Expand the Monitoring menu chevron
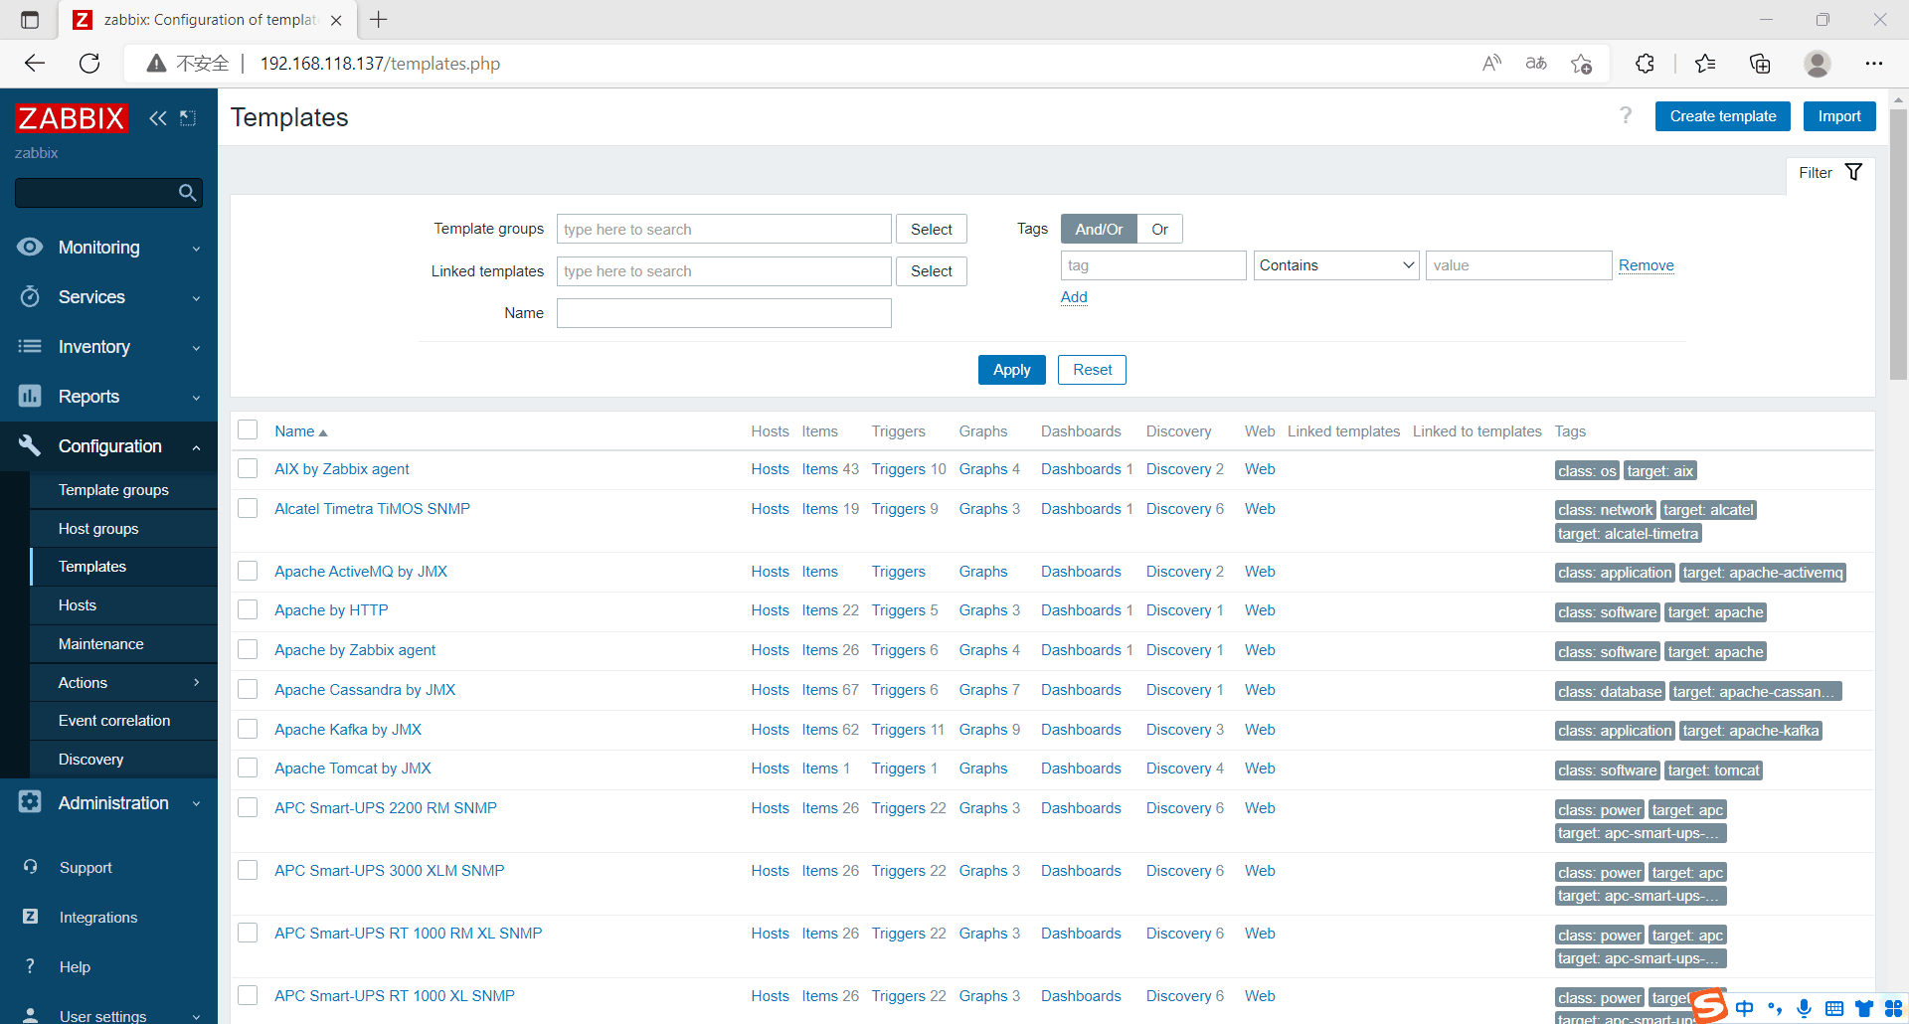The image size is (1909, 1024). point(196,249)
